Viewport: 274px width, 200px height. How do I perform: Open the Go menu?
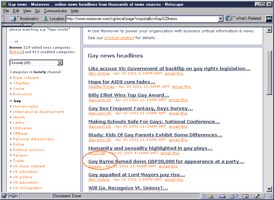[38, 11]
